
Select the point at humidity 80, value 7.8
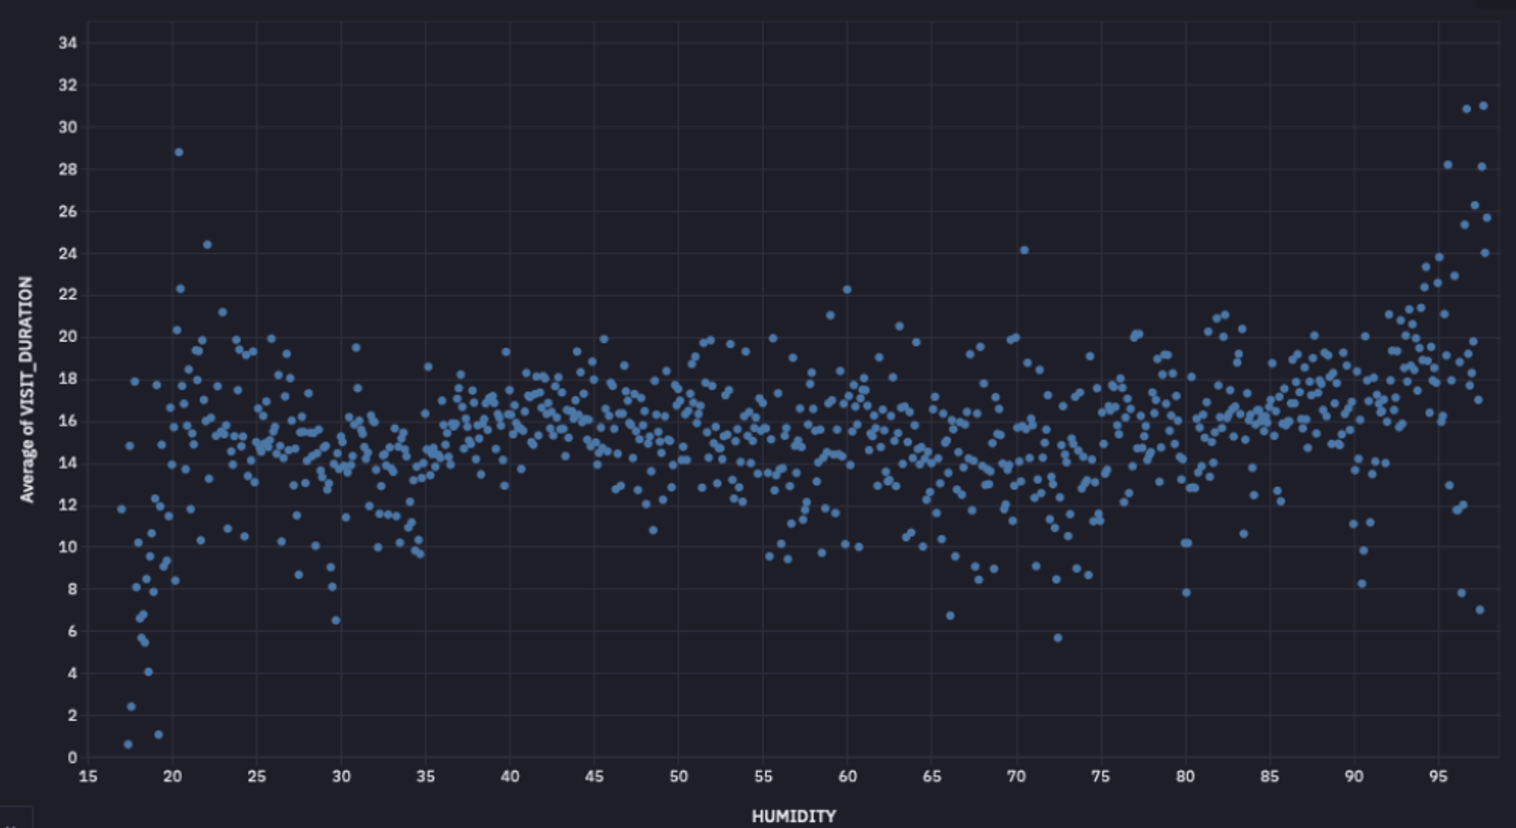(x=1186, y=592)
